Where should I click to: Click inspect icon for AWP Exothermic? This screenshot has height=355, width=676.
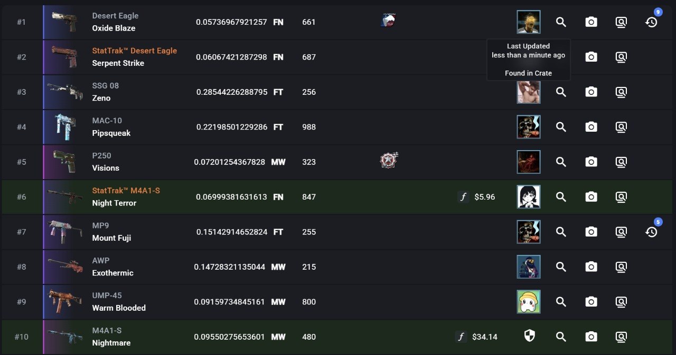click(x=621, y=267)
